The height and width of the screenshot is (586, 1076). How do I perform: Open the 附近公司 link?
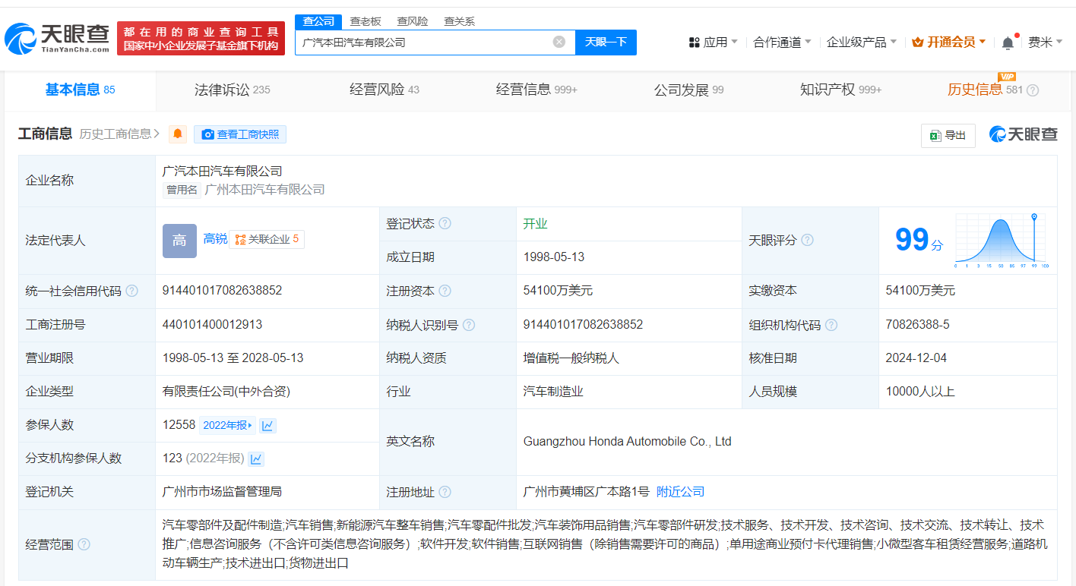680,492
